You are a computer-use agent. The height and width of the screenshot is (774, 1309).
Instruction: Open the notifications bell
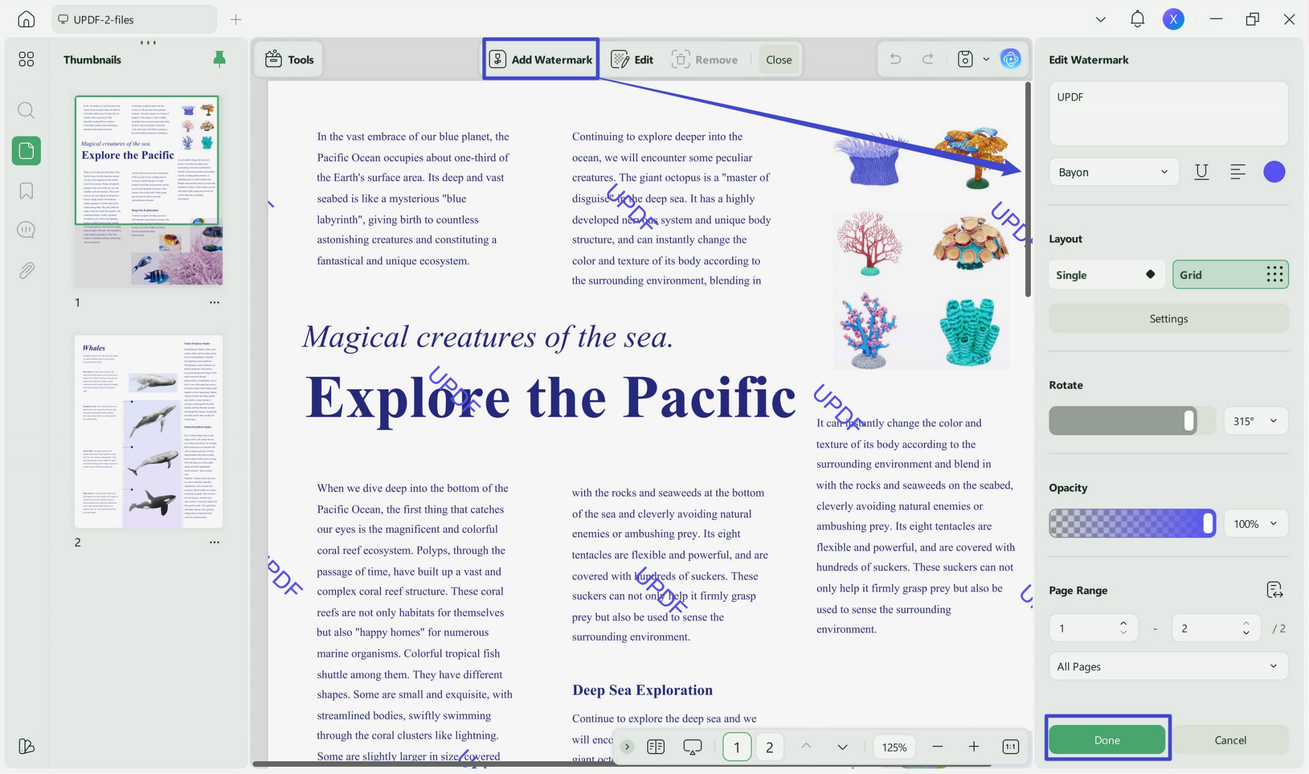[x=1137, y=19]
